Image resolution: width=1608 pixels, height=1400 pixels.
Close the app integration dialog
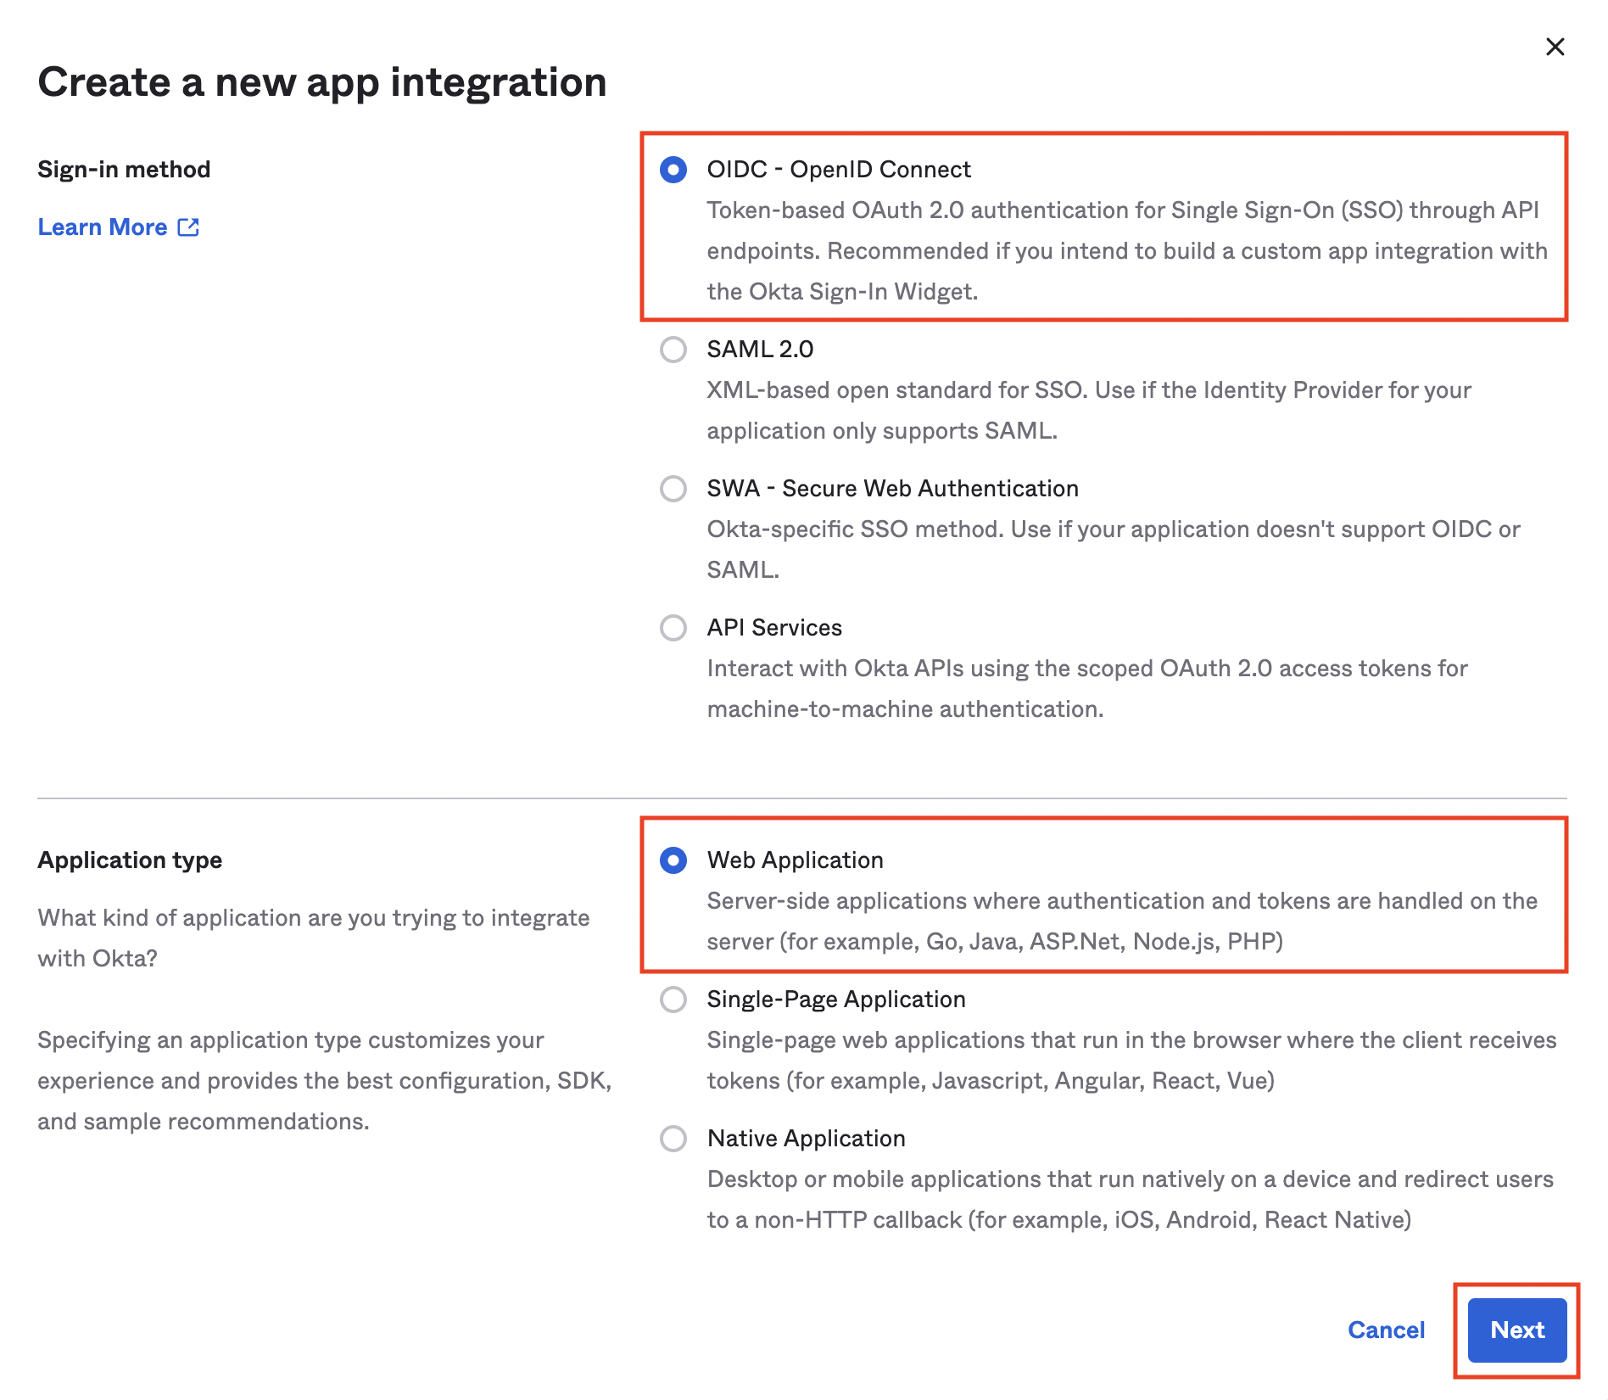point(1555,47)
